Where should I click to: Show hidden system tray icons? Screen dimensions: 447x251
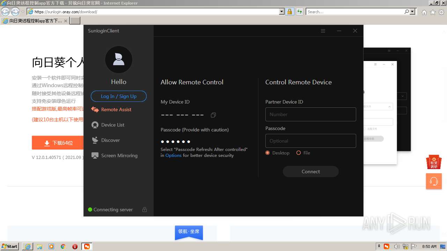[x=379, y=246]
